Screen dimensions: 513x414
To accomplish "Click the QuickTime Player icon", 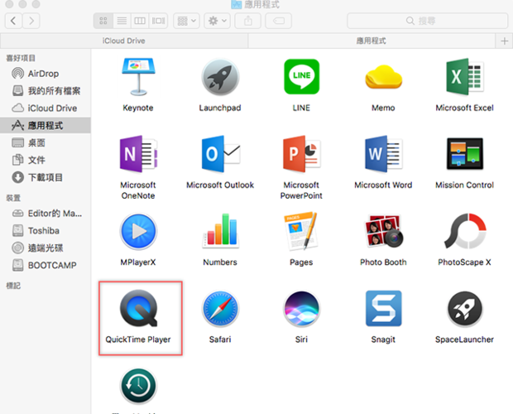I will pos(138,308).
